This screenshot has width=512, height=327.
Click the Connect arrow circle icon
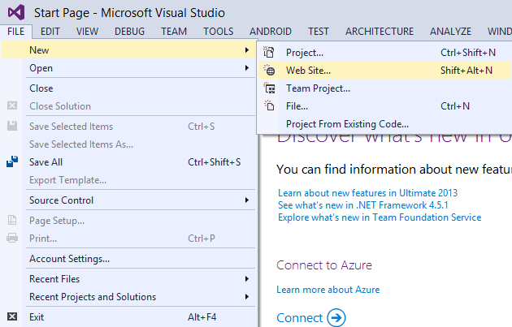point(336,317)
